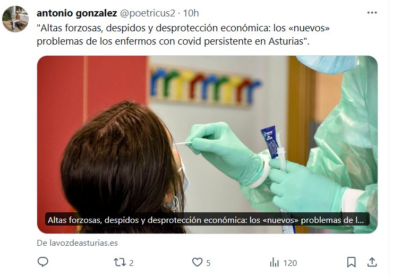The image size is (393, 276).
Task: Open the three-dot more options menu
Action: pyautogui.click(x=372, y=13)
